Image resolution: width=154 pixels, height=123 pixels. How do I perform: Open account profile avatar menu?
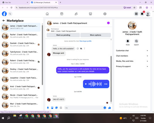(x=148, y=14)
